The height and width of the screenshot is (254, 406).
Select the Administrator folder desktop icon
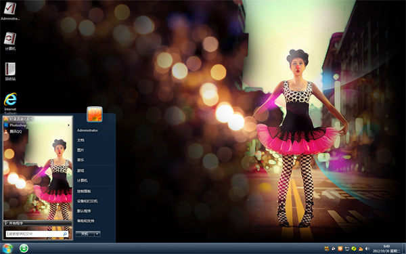[10, 11]
